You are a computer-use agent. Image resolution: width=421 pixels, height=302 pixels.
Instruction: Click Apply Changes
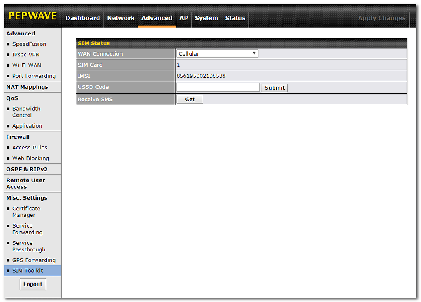tap(382, 18)
